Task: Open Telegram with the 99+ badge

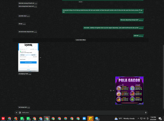Action: pos(97,118)
